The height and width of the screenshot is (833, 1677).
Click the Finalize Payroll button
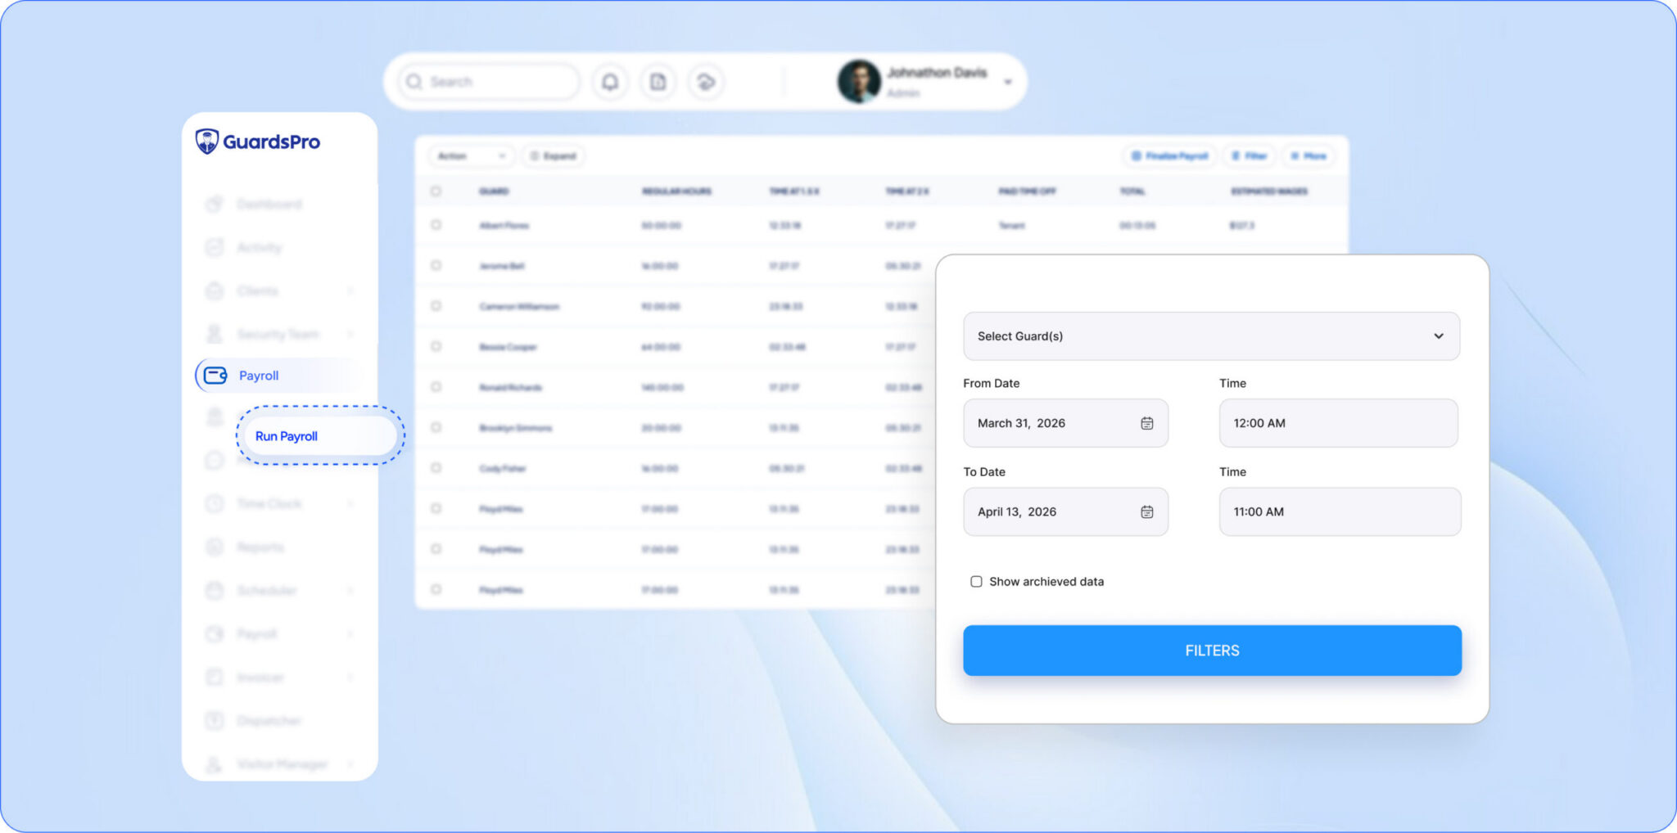click(x=1169, y=156)
